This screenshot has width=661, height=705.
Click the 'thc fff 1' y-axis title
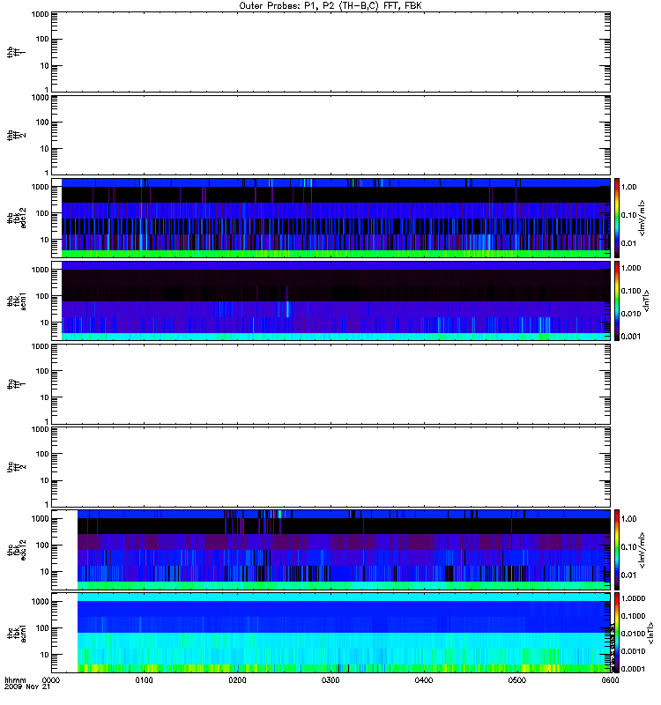click(x=16, y=384)
